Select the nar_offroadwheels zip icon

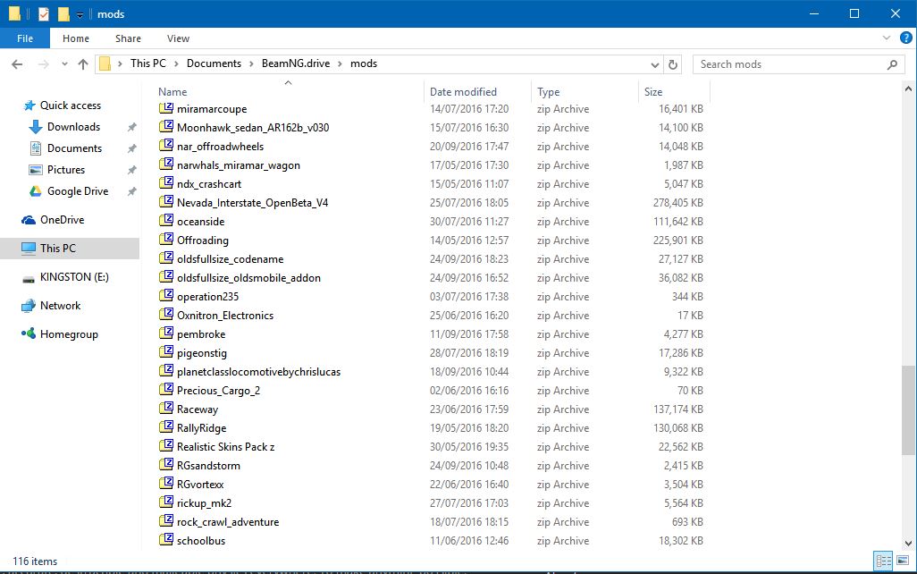tap(166, 145)
